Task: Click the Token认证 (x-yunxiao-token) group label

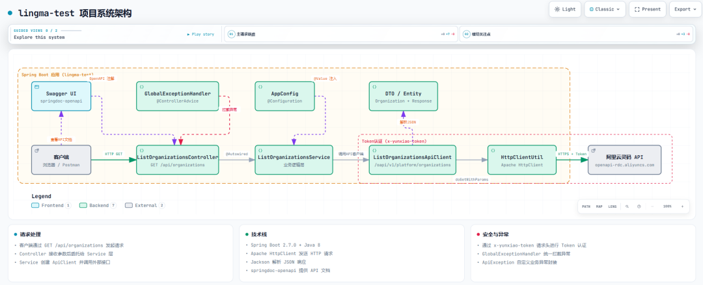Action: click(394, 141)
